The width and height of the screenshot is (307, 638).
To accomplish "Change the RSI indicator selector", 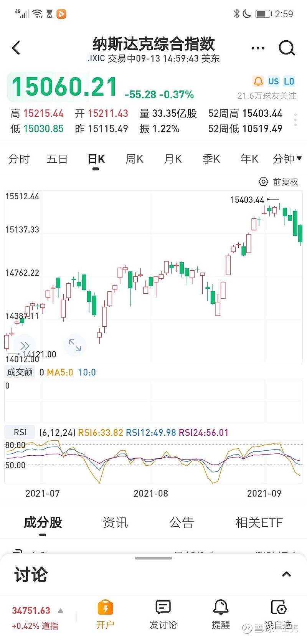I will (20, 432).
